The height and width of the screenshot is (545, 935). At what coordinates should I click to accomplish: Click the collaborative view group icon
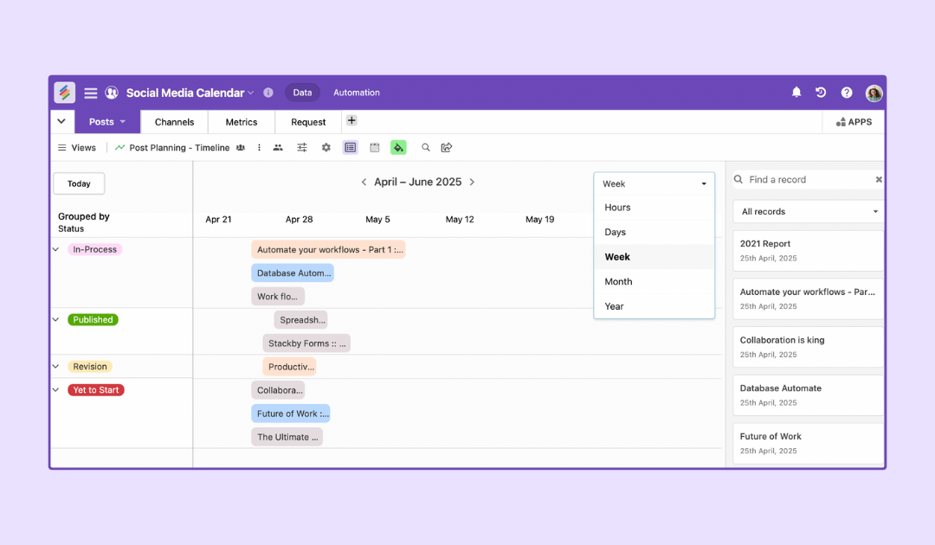(241, 148)
